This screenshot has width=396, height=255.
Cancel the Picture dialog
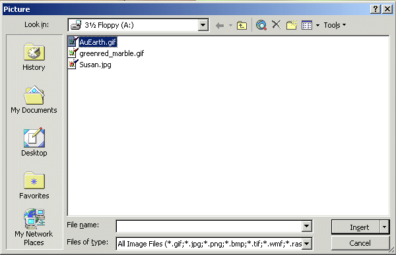(x=360, y=243)
